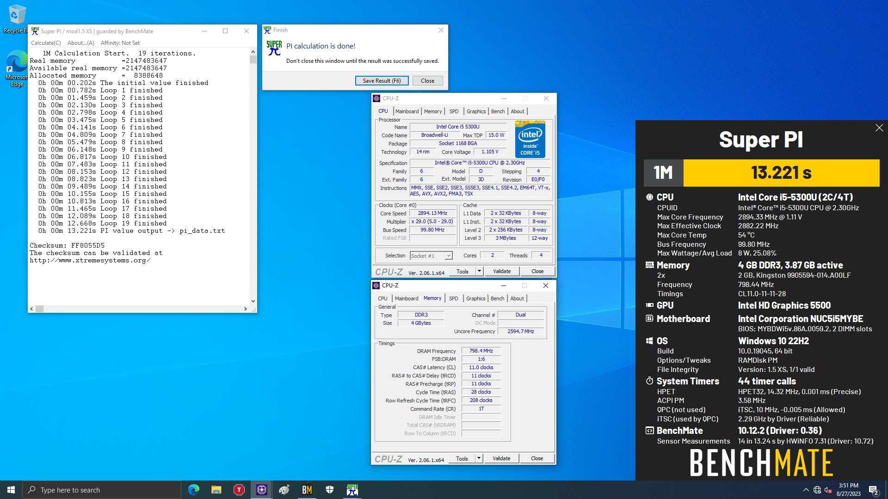Click Tools button in upper CPU-Z
This screenshot has width=888, height=499.
coord(462,271)
